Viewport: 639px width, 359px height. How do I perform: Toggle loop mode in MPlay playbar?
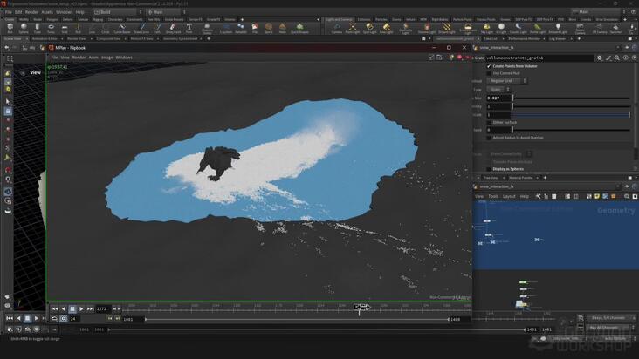pos(54,319)
